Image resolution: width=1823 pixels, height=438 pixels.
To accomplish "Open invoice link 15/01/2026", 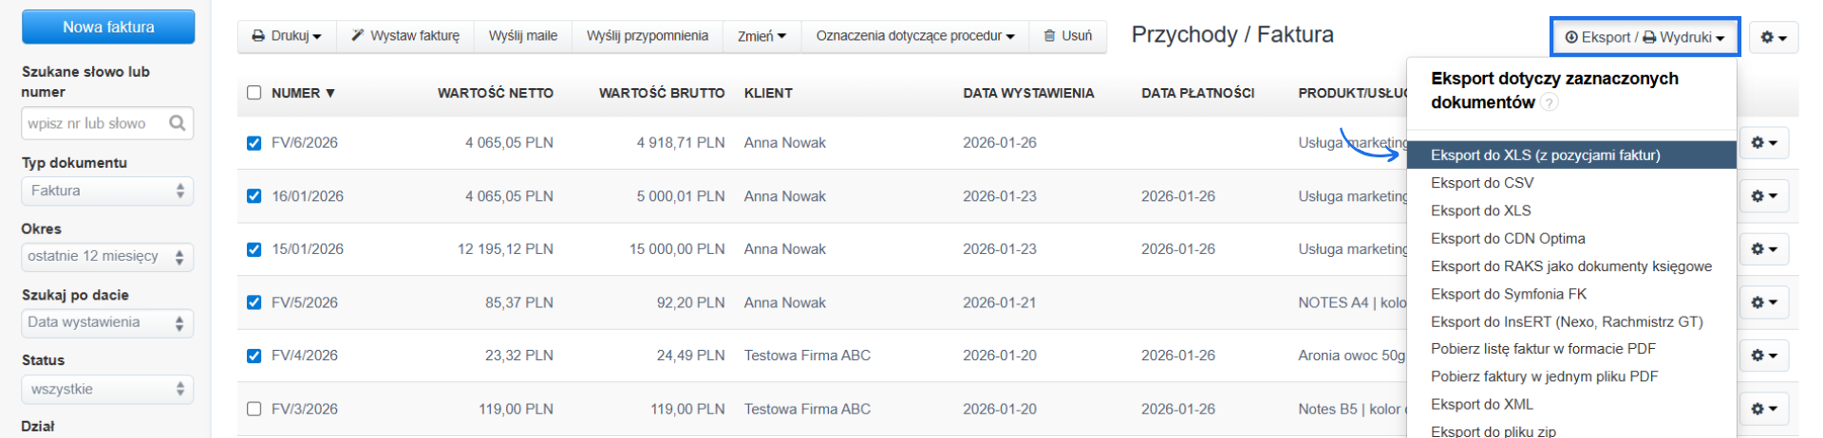I will [308, 249].
